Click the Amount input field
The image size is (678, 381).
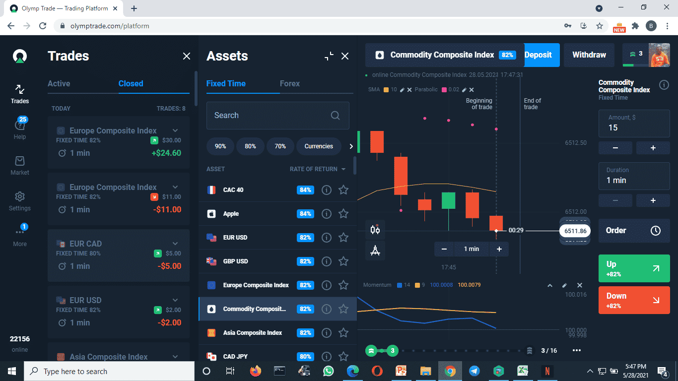(x=634, y=124)
